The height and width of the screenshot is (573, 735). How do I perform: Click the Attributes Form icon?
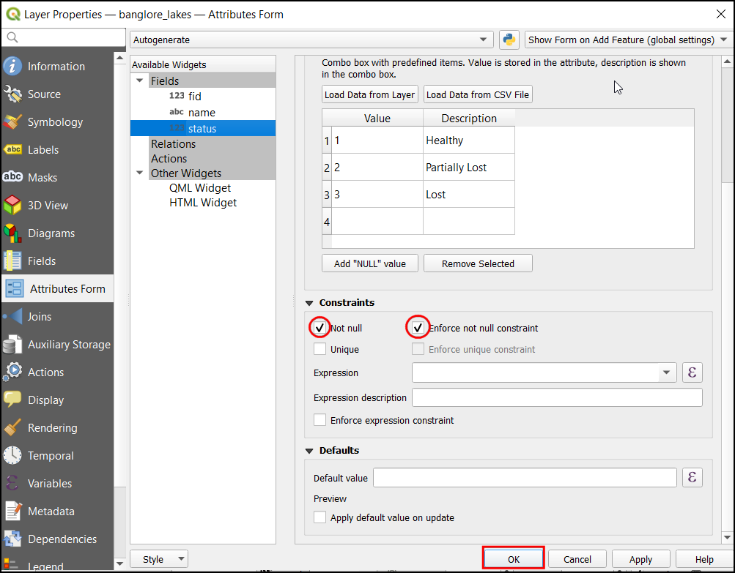pos(15,288)
